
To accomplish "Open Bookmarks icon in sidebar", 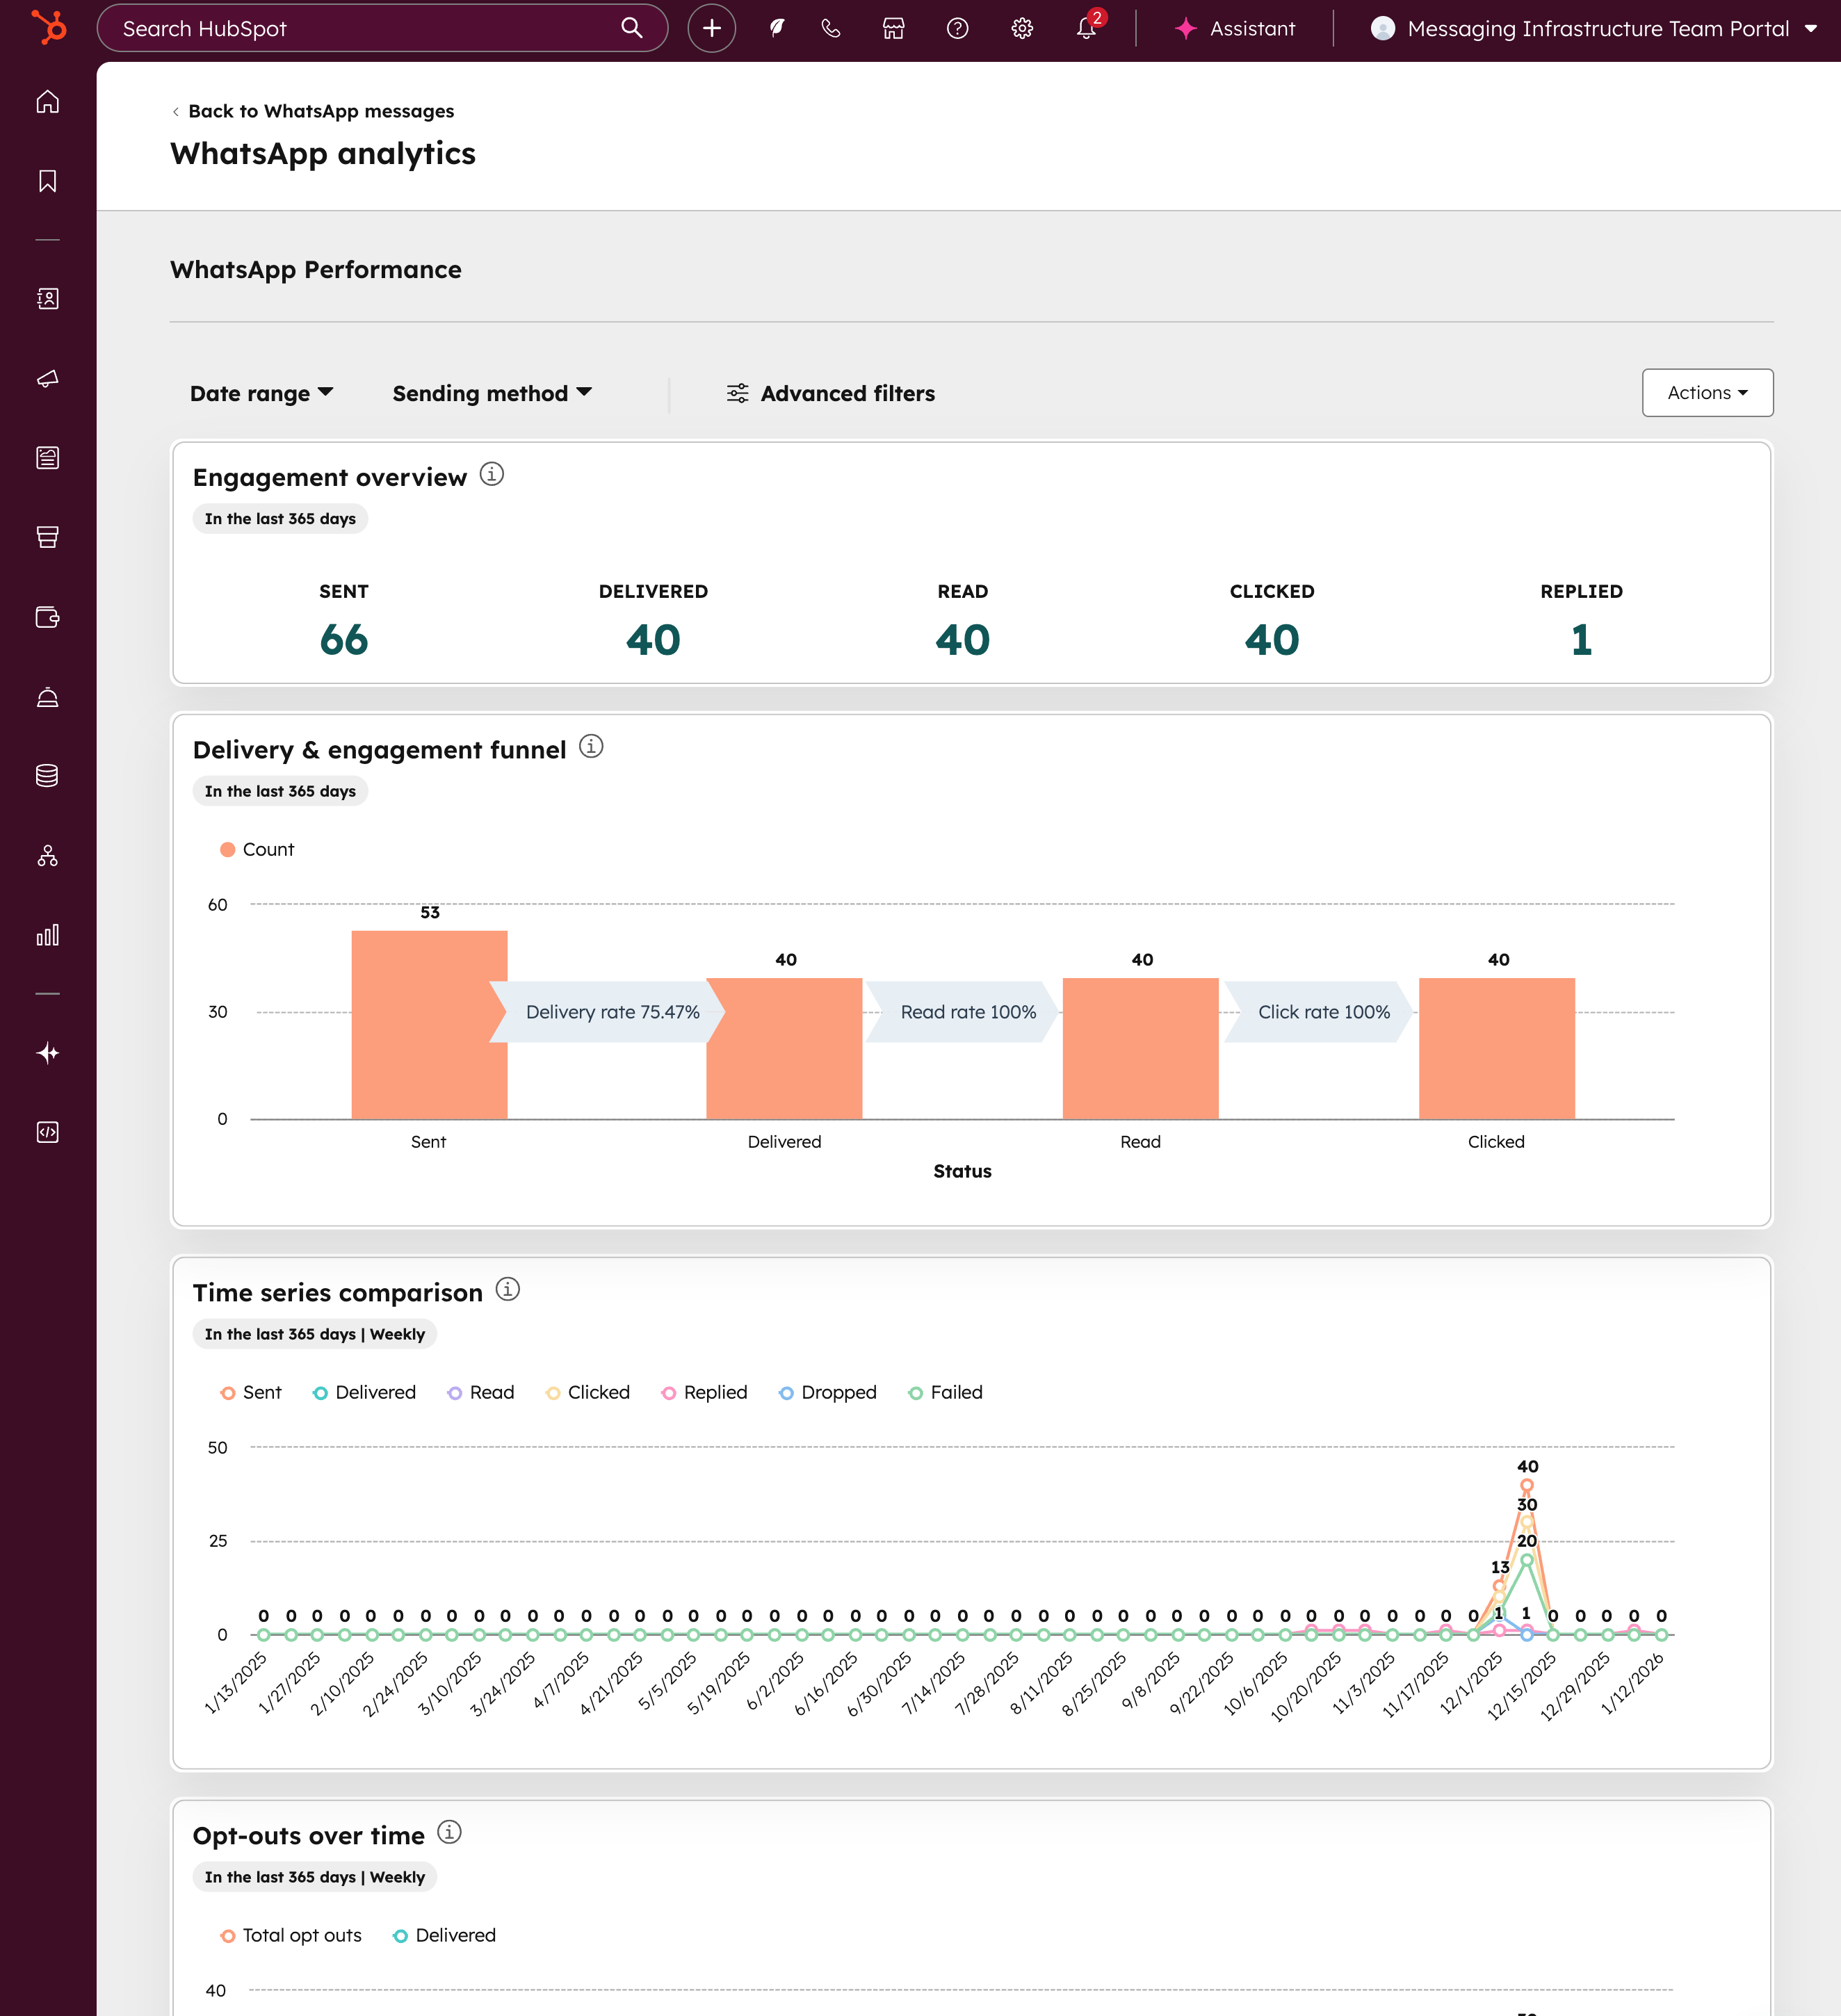I will pyautogui.click(x=48, y=181).
